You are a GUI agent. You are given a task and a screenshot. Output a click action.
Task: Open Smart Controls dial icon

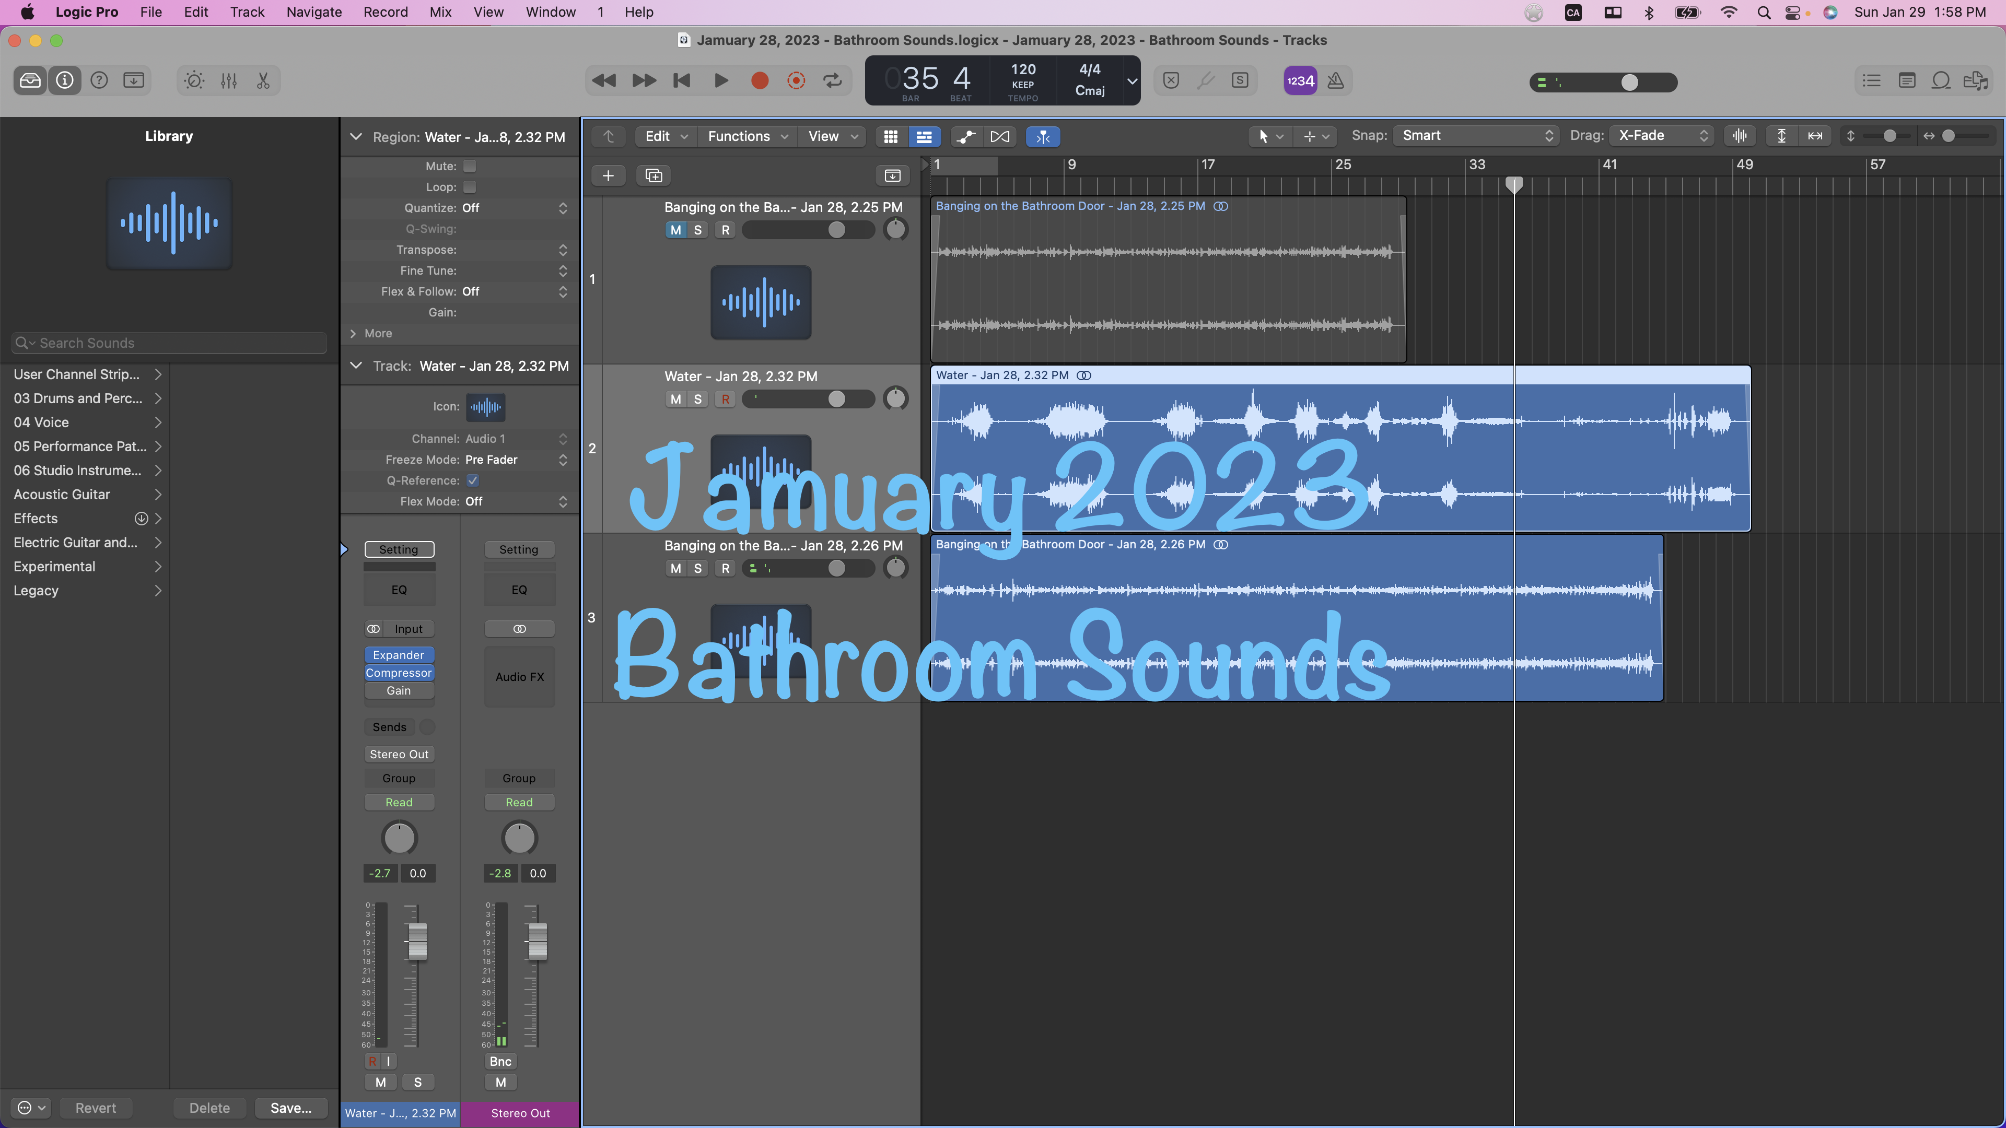(x=194, y=80)
